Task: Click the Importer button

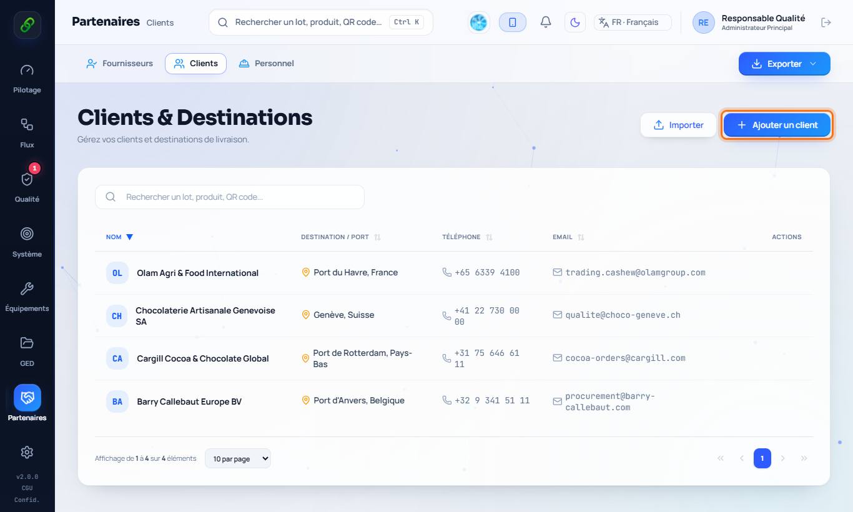Action: point(678,125)
